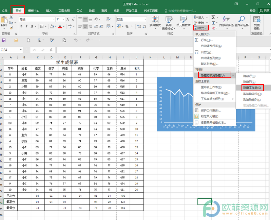Viewport: 271px width, 220px height.
Task: Open the fill color dropdown arrow
Action: tap(56, 26)
